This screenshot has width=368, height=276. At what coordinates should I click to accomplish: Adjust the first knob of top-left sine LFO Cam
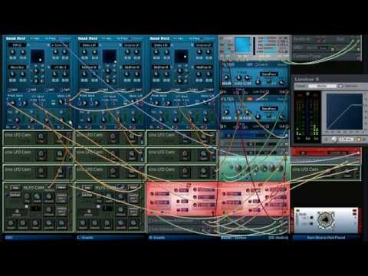click(x=41, y=137)
